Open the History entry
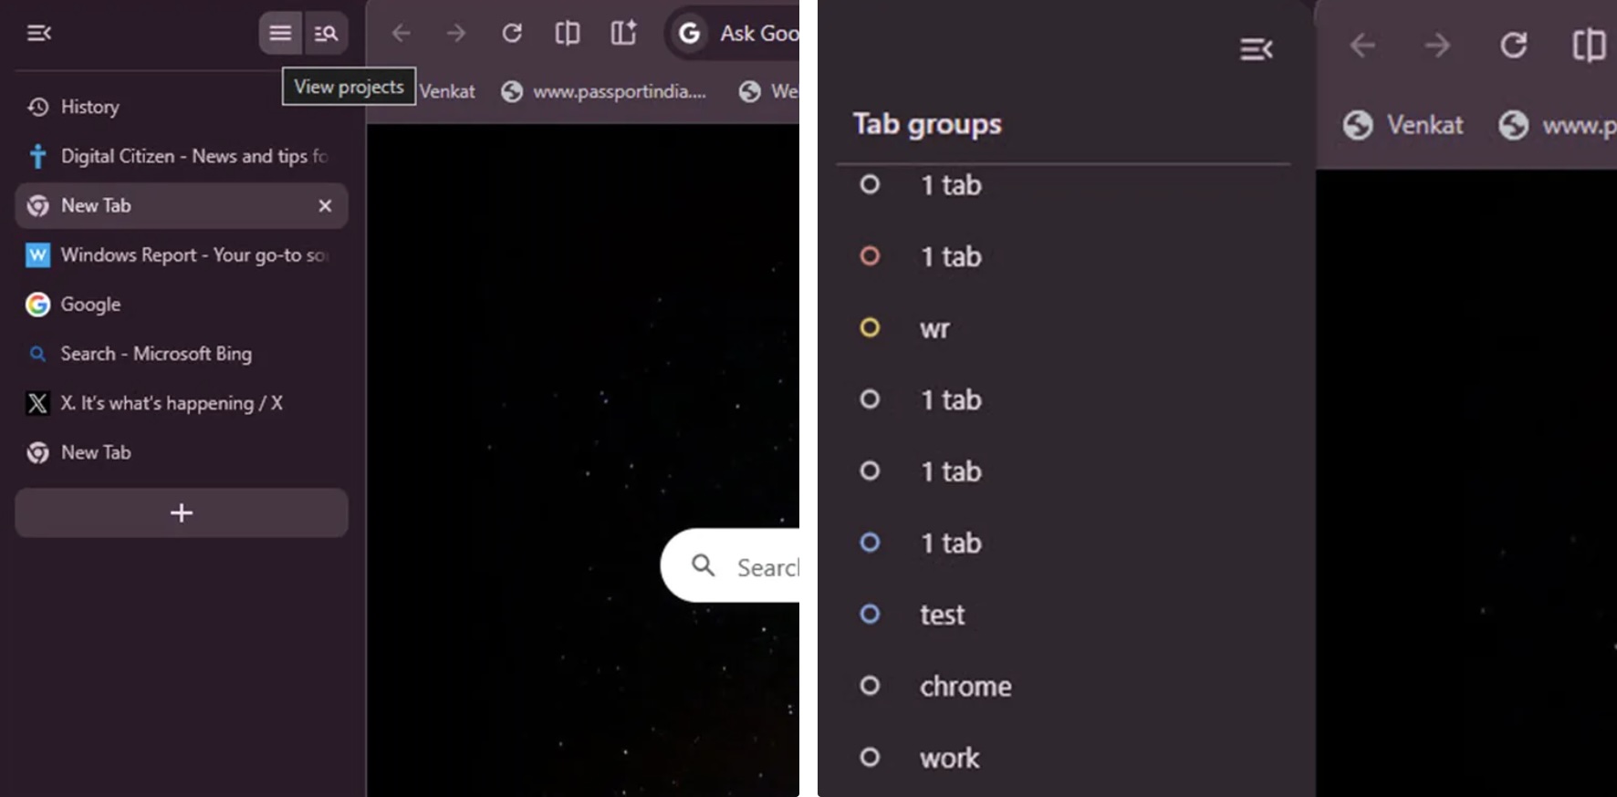Image resolution: width=1617 pixels, height=797 pixels. (x=89, y=108)
